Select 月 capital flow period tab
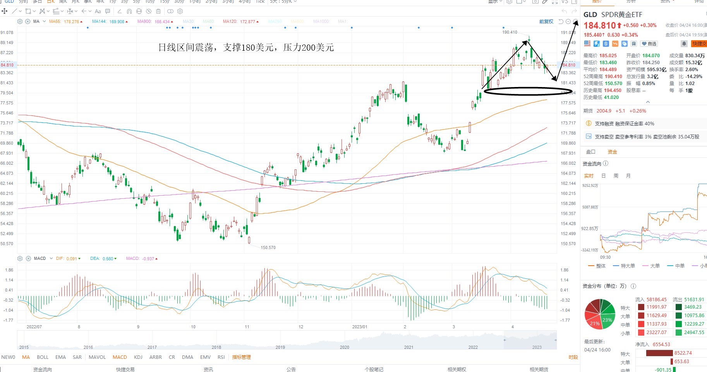Image resolution: width=707 pixels, height=372 pixels. pos(628,176)
